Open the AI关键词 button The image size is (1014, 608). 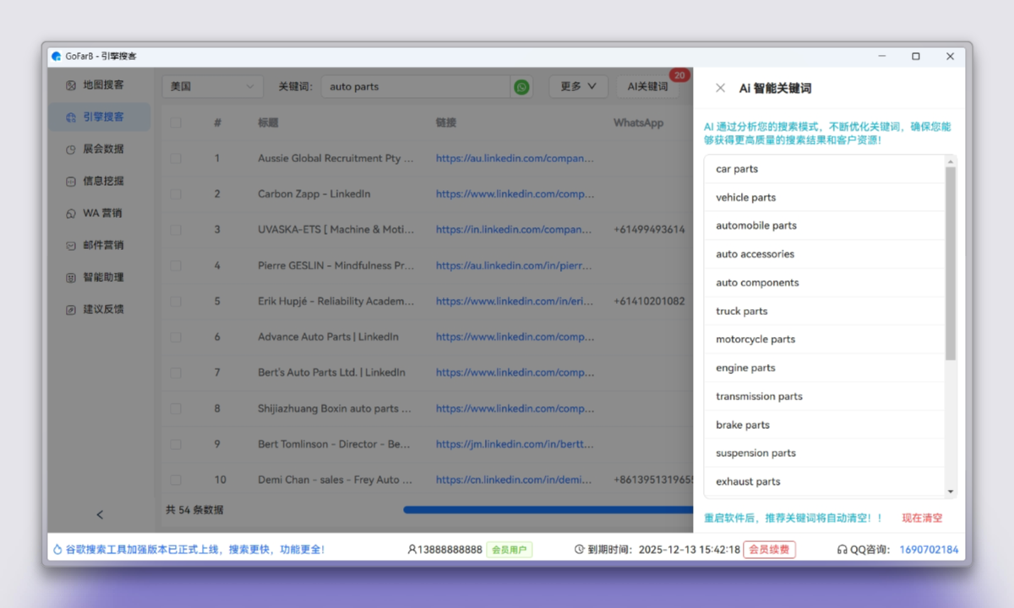647,87
